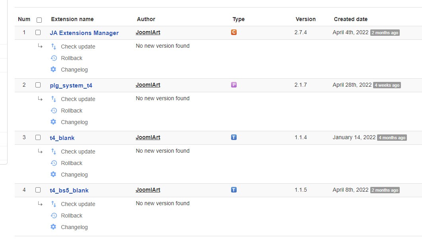Viewport: 422px width, 239px height.
Task: Select the t4_bs5_blank row checkbox
Action: click(38, 190)
